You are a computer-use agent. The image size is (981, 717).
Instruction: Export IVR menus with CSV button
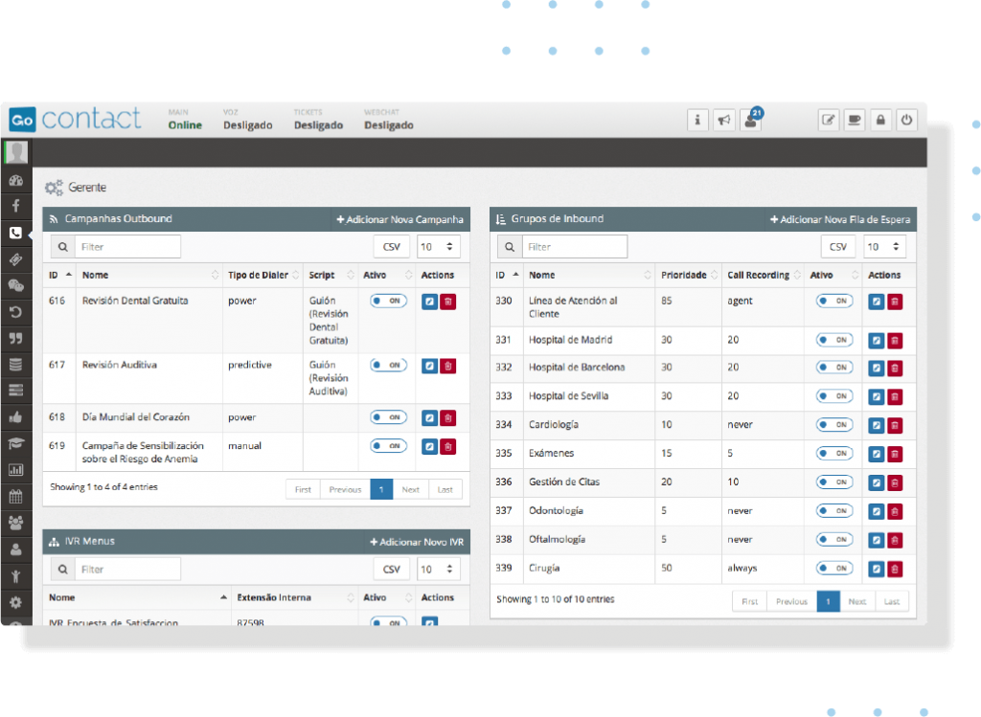[392, 570]
